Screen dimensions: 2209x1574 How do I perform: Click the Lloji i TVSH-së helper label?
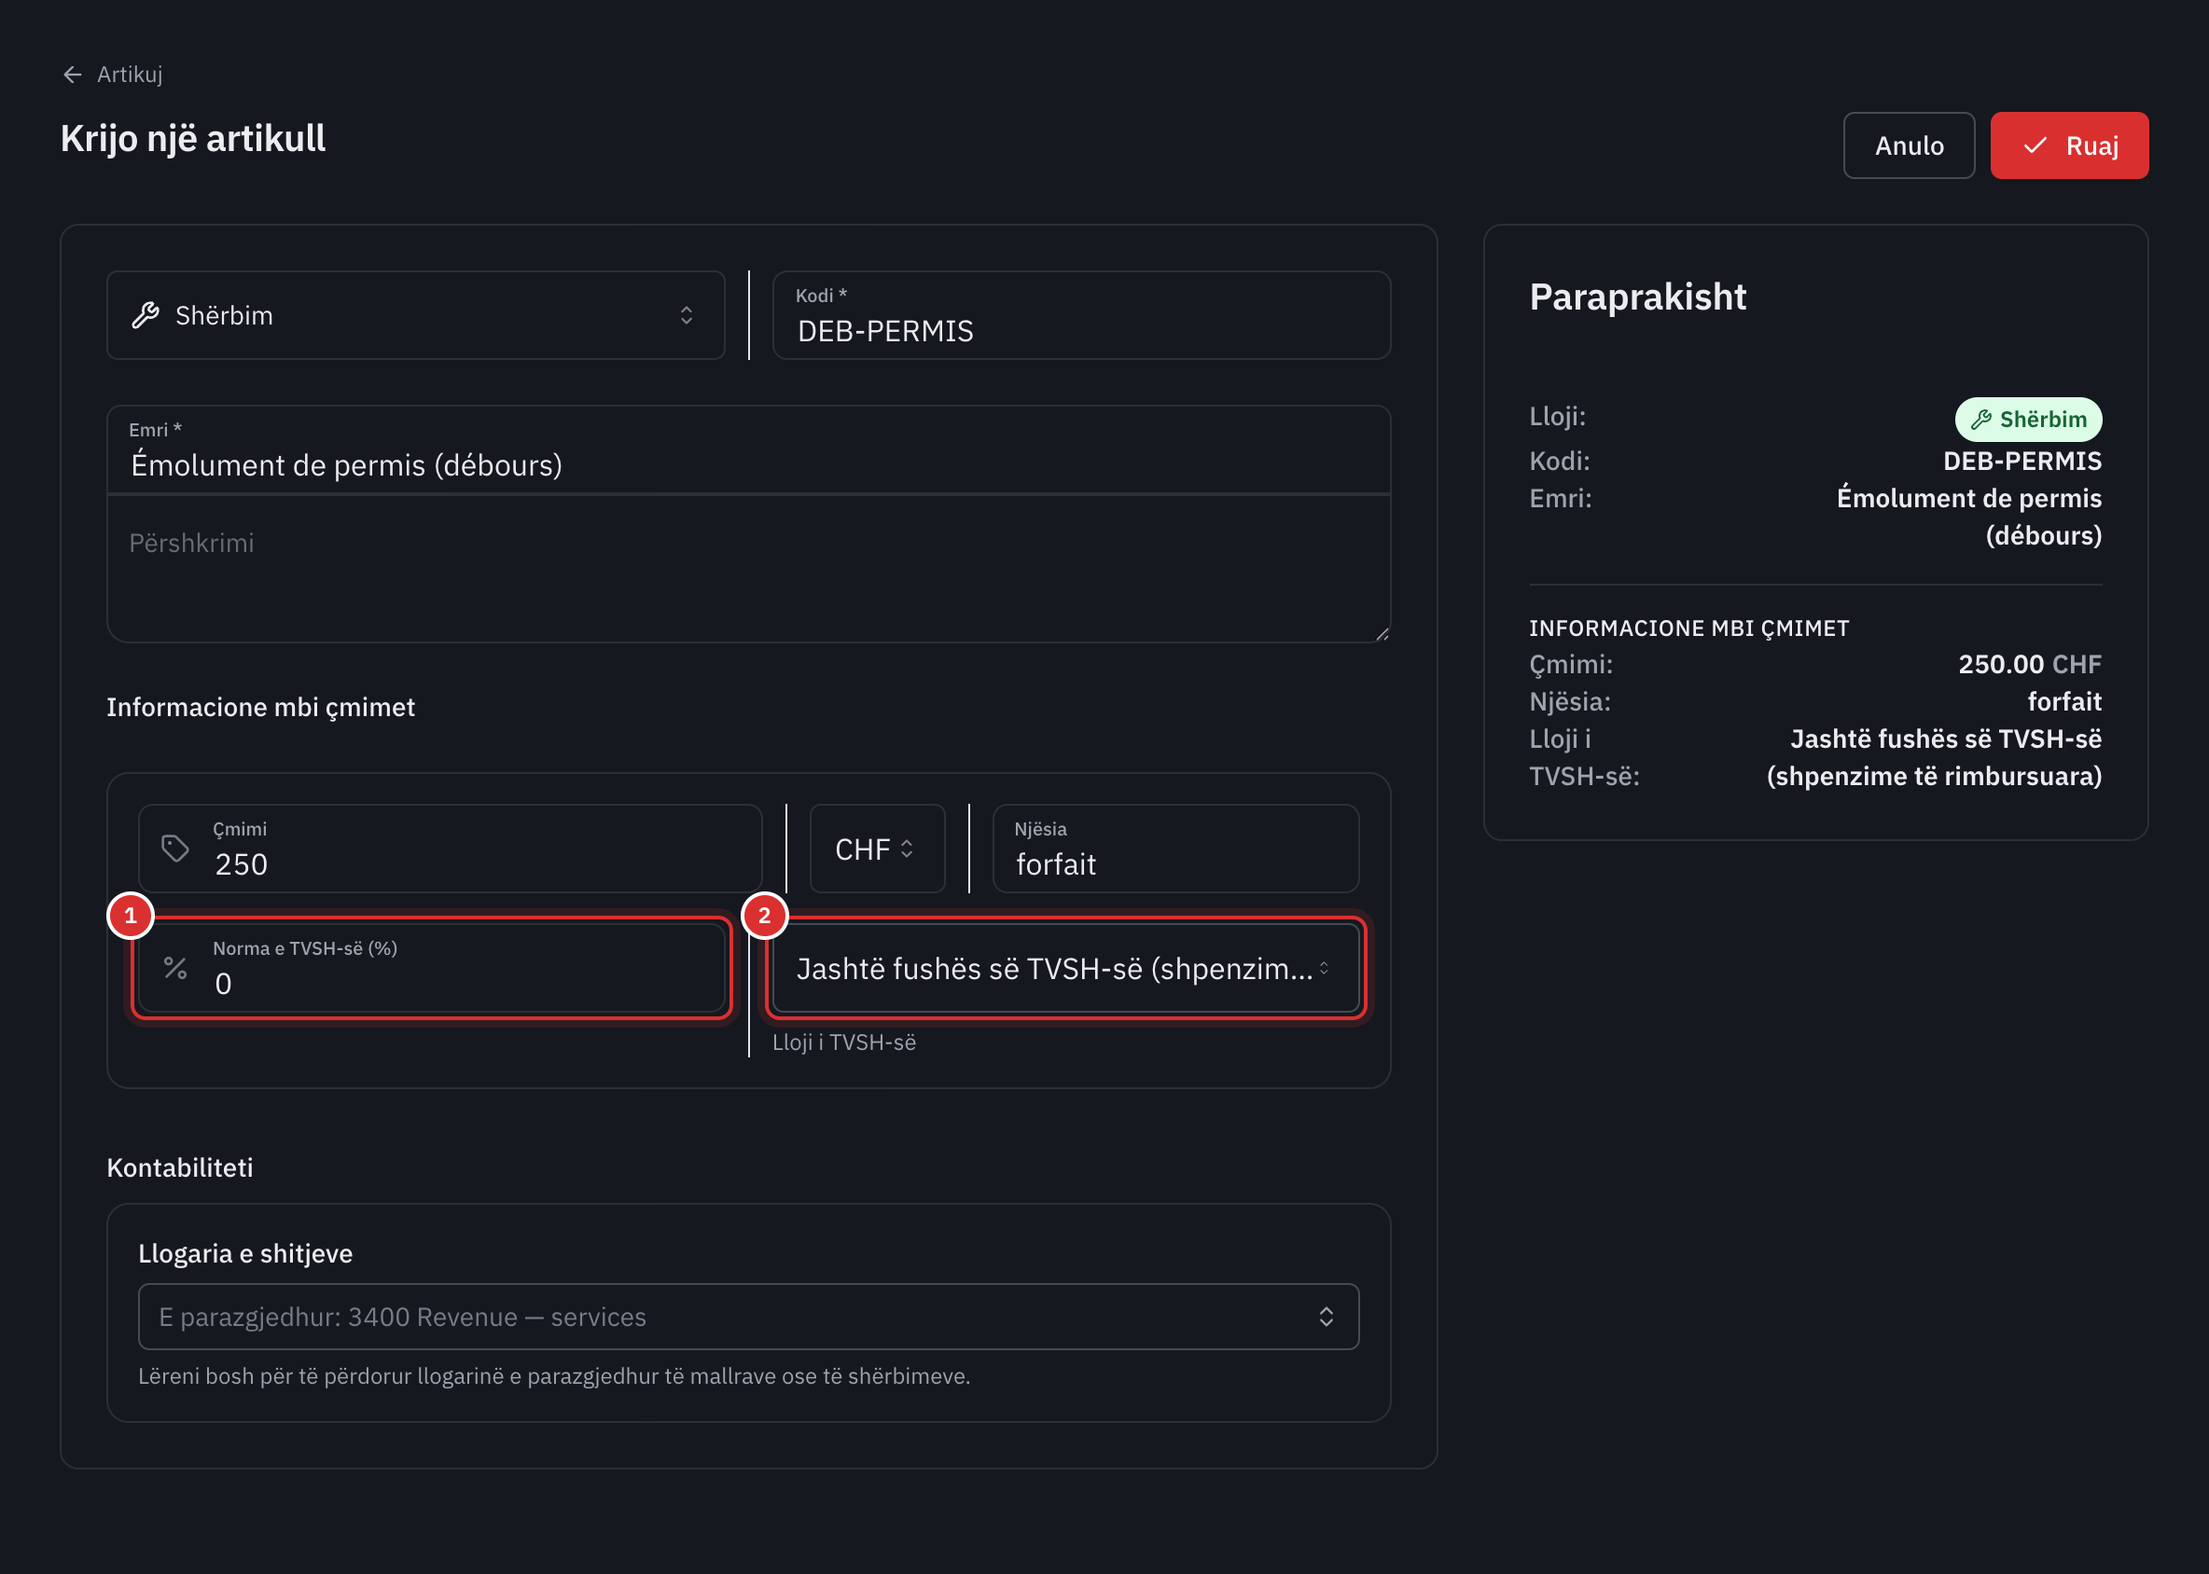pos(843,1042)
